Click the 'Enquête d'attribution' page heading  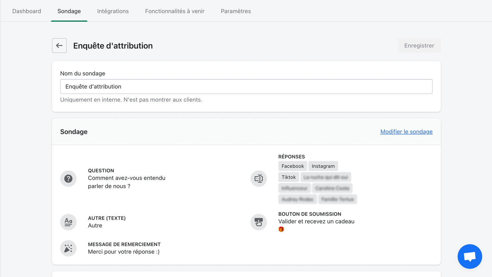(113, 46)
